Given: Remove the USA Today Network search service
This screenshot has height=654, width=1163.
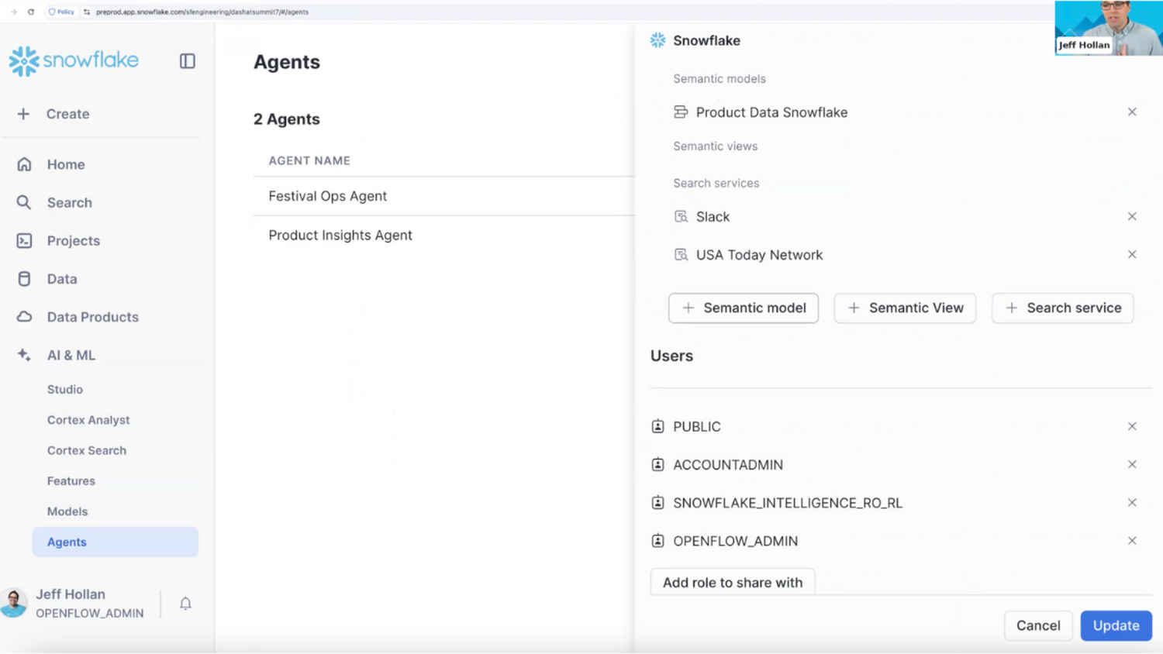Looking at the screenshot, I should 1132,254.
